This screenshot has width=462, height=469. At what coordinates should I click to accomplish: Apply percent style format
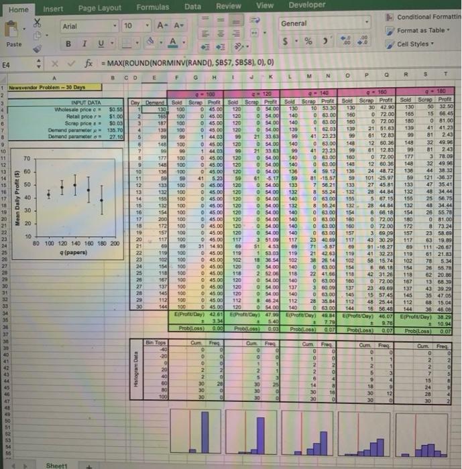tap(308, 42)
